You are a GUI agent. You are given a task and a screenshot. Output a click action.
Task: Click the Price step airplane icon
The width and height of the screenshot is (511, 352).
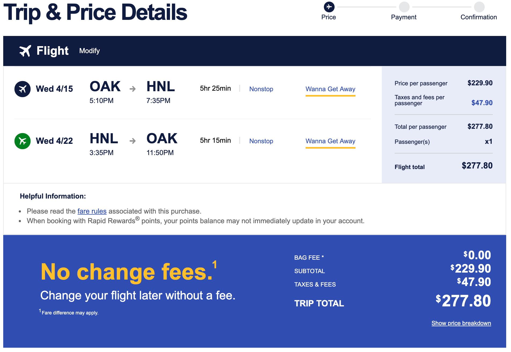(329, 7)
